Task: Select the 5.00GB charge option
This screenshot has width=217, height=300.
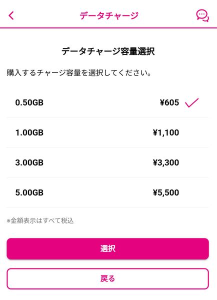Action: pyautogui.click(x=107, y=193)
